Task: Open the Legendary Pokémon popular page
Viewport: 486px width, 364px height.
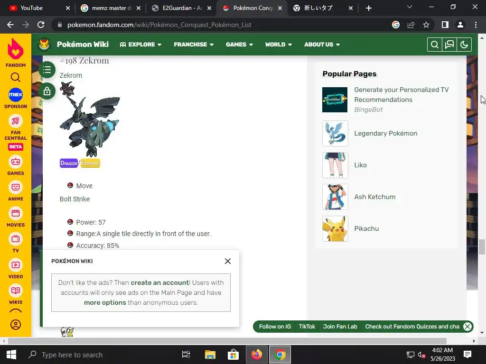Action: click(x=385, y=133)
